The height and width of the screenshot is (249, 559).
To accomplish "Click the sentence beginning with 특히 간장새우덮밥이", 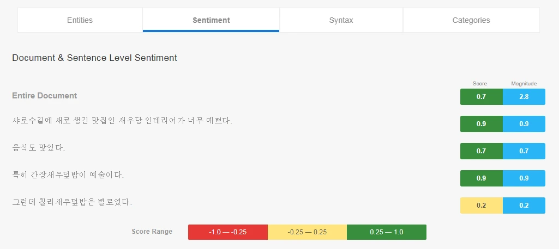I will (68, 175).
